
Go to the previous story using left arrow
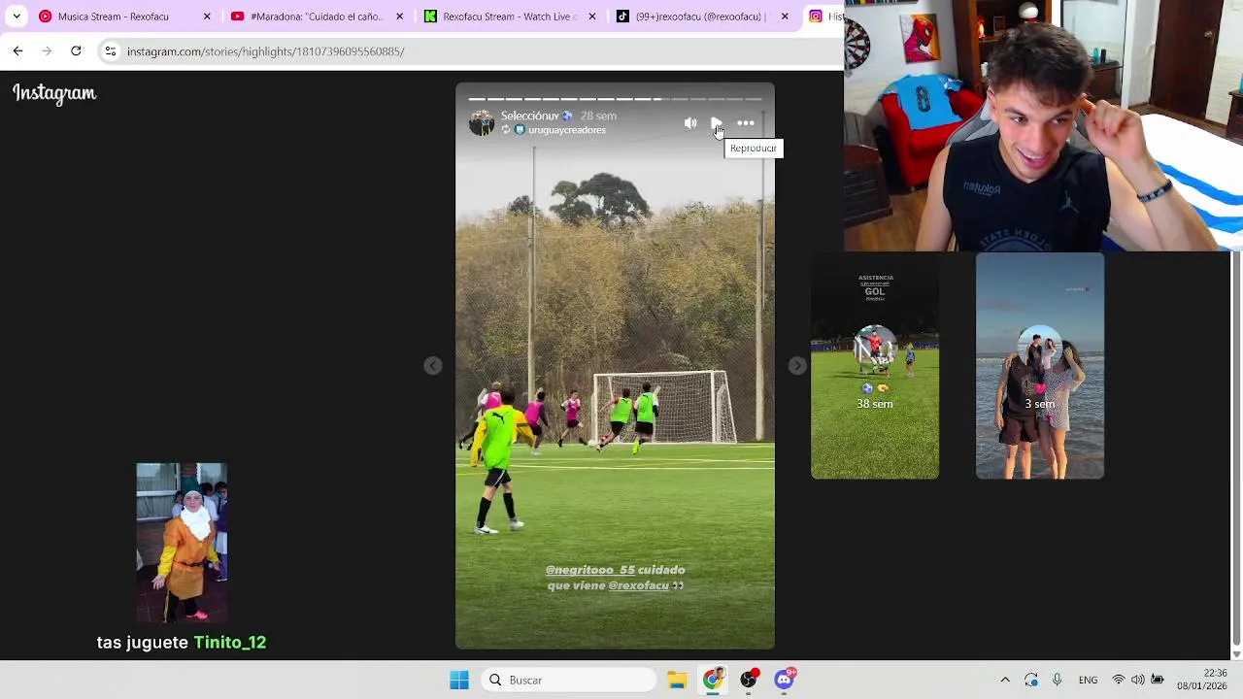[433, 366]
